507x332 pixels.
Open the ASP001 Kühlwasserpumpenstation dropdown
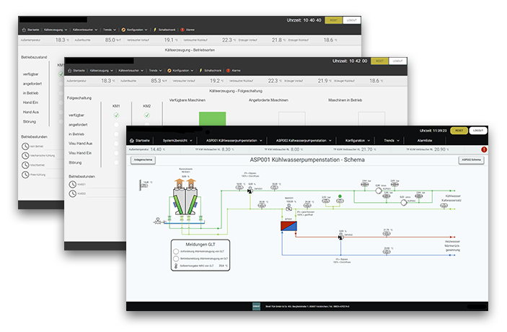pos(234,140)
